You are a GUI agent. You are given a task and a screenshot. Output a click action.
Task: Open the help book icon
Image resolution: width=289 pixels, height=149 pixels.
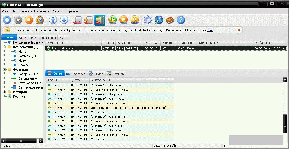pyautogui.click(x=170, y=20)
